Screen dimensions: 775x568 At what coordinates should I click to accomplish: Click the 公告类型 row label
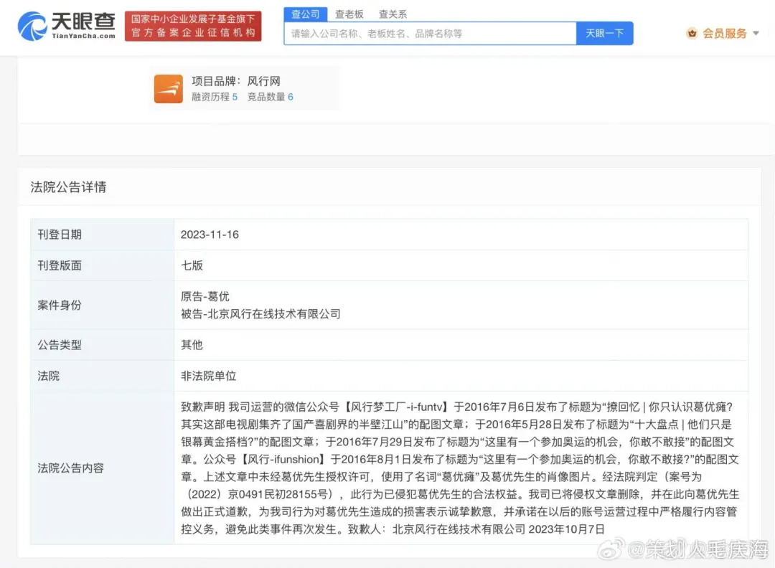60,345
